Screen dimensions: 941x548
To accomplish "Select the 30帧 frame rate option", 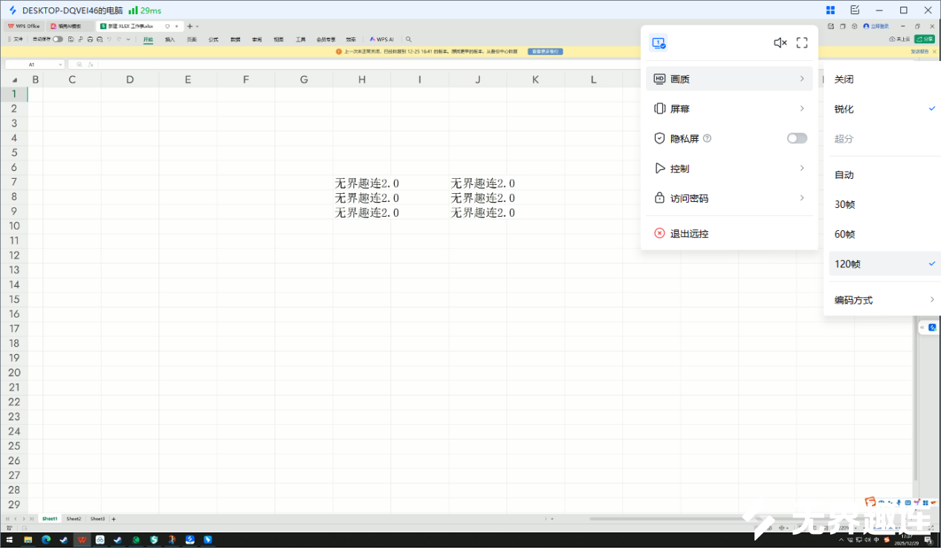I will pyautogui.click(x=845, y=204).
